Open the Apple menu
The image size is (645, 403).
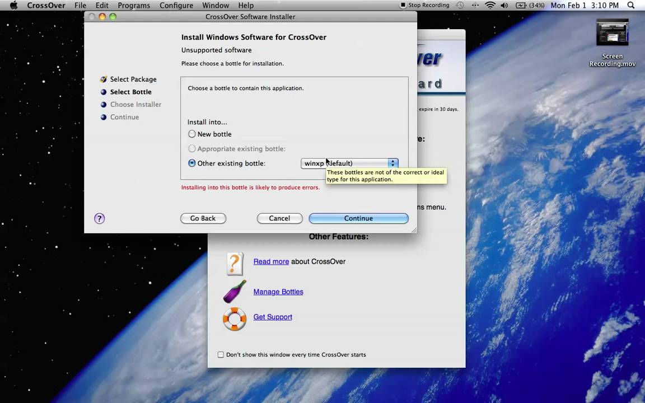(13, 6)
